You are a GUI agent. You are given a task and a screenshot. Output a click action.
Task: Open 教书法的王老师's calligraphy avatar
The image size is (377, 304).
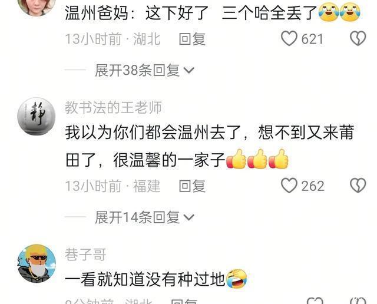[x=37, y=116]
